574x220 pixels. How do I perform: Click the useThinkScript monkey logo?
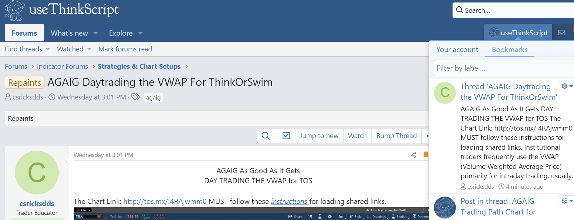[x=14, y=11]
